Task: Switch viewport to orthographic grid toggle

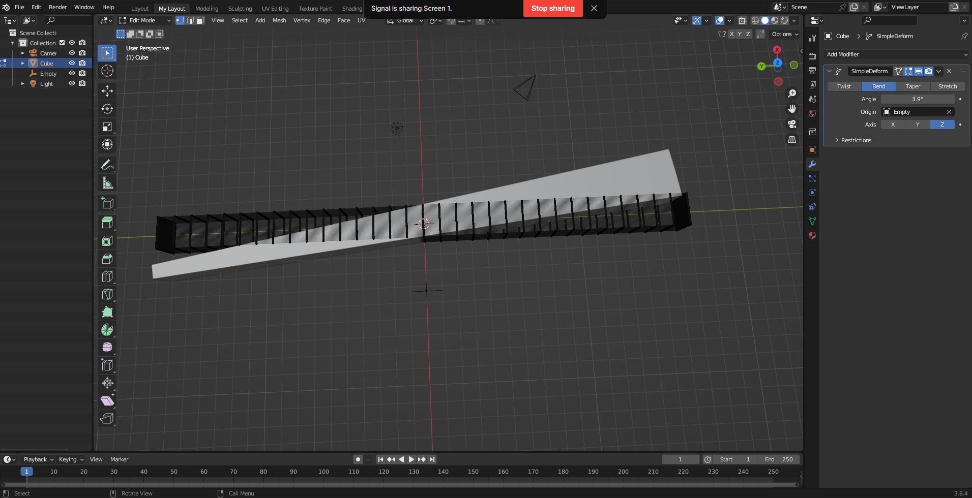Action: [x=792, y=139]
